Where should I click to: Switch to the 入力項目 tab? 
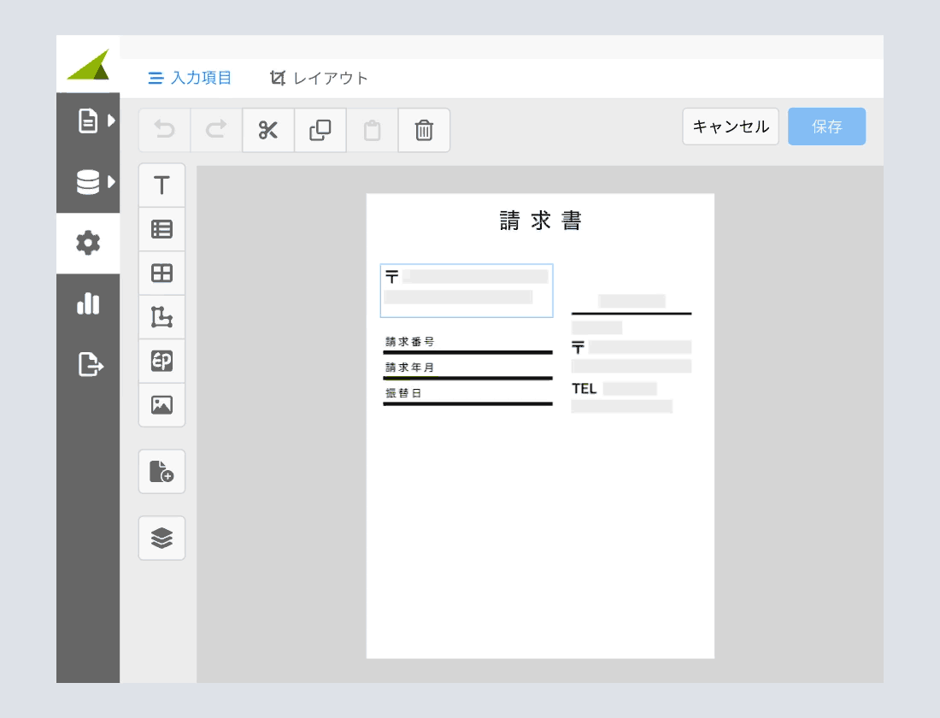190,78
